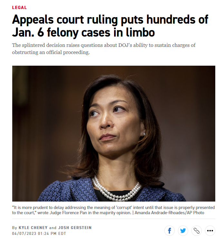Click the photo caption text
This screenshot has height=242, width=223.
[x=113, y=210]
